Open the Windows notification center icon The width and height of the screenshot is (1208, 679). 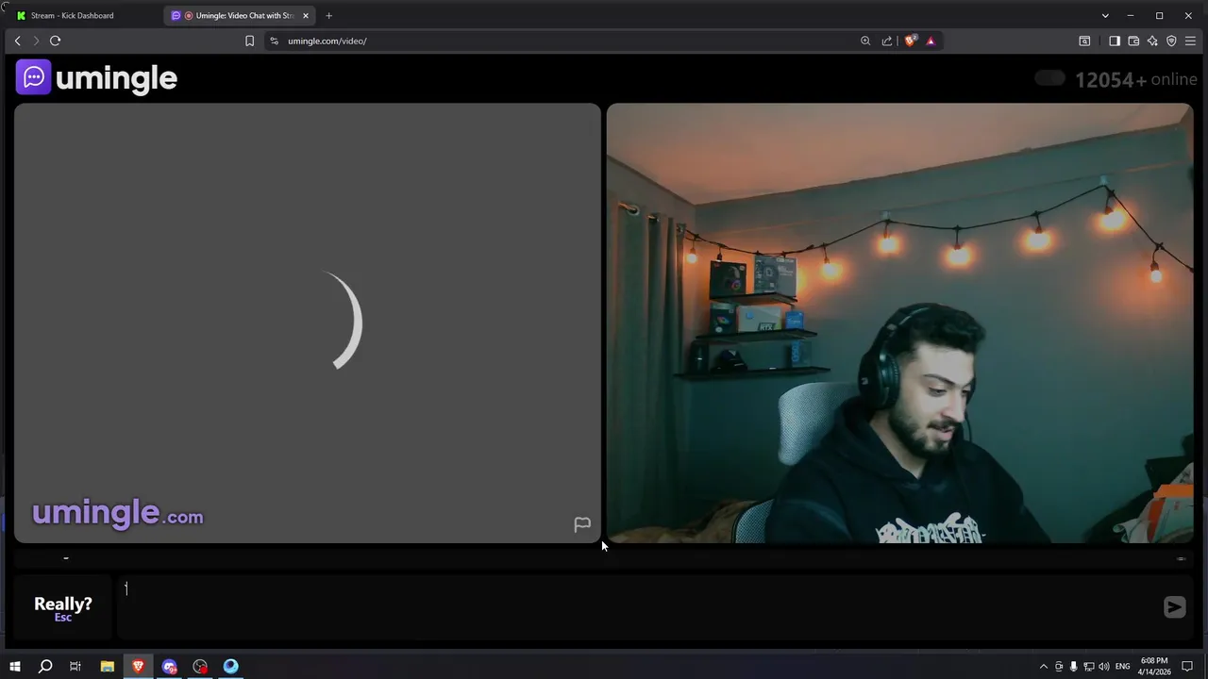tap(1187, 667)
